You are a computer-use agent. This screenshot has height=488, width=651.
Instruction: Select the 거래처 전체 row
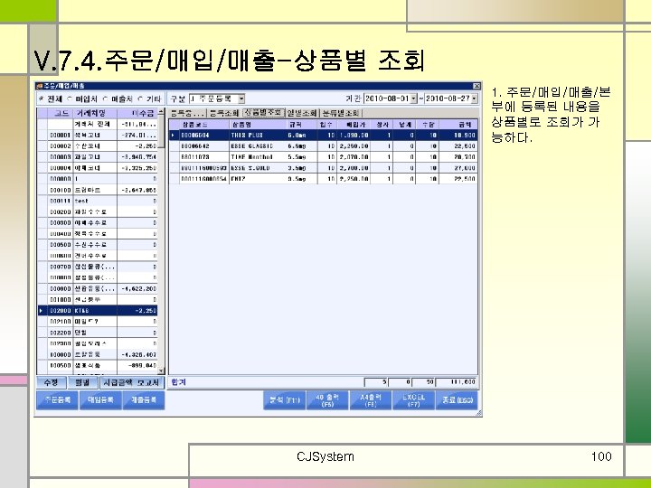pos(98,124)
